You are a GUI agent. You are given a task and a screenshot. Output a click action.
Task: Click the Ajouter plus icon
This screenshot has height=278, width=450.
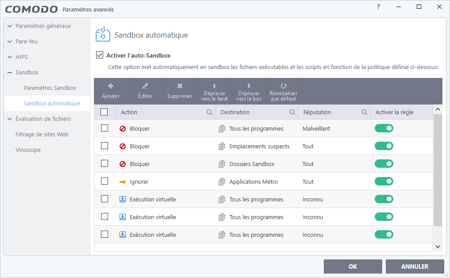(111, 86)
